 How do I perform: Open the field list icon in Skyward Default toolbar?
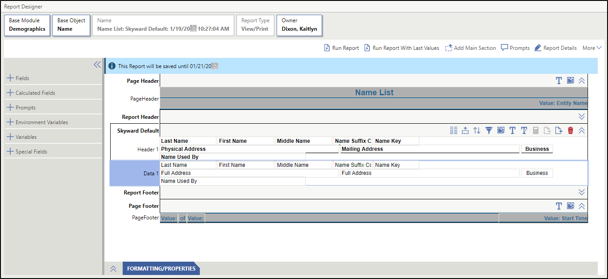454,130
